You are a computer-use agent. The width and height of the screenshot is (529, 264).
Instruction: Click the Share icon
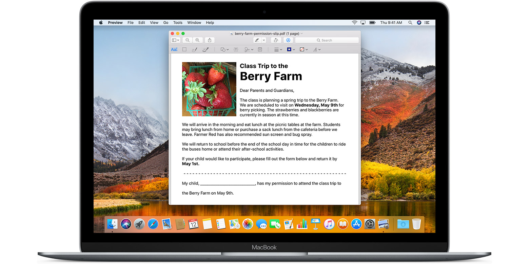point(210,40)
